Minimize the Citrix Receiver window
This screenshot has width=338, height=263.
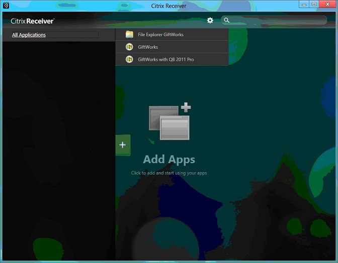pos(304,5)
